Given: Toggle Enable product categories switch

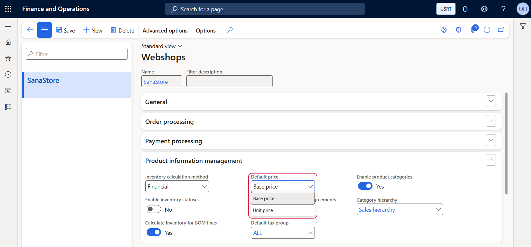Looking at the screenshot, I should pyautogui.click(x=365, y=186).
